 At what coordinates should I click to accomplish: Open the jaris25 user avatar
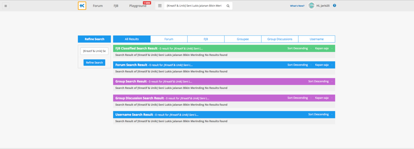(311, 5)
